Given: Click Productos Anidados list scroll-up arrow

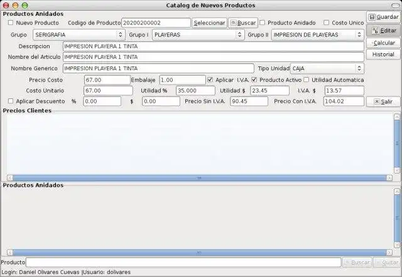Looking at the screenshot, I should tap(397, 191).
